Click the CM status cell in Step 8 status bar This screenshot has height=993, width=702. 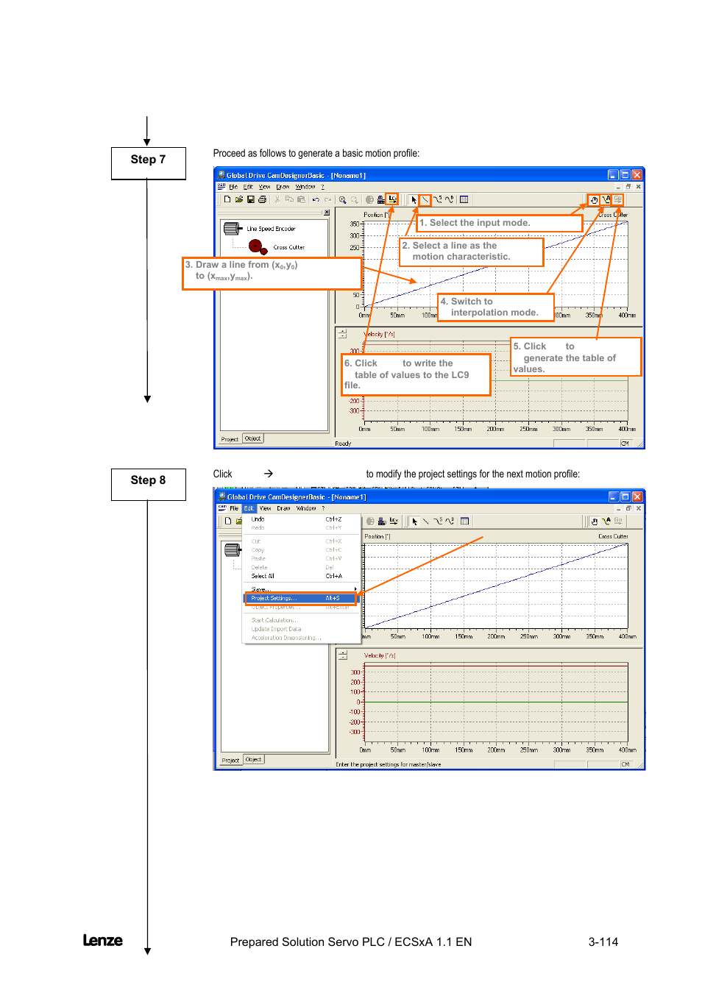(625, 764)
